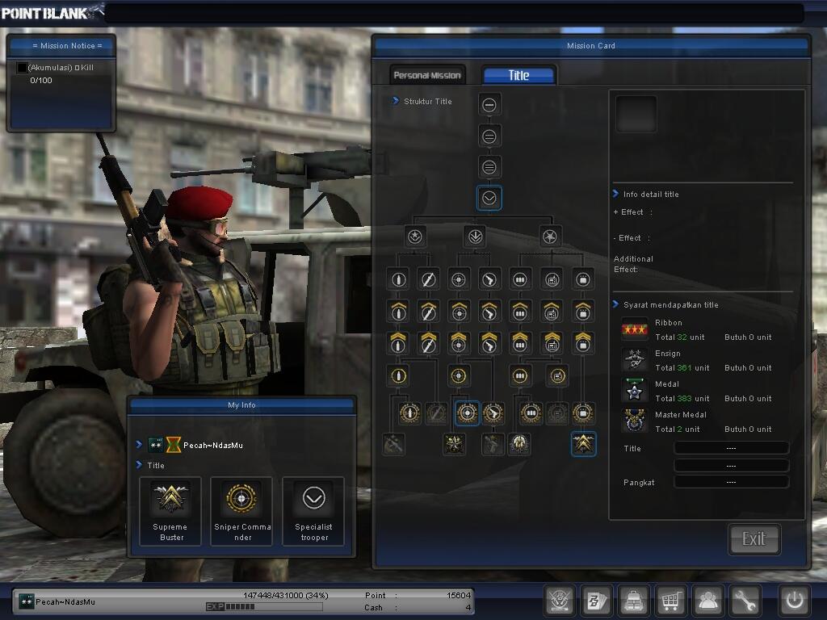Select the downward double-arrow branch title icon

tap(475, 237)
